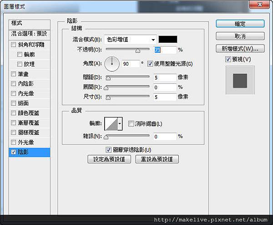Enable the 圖樣覆蓋 style checkbox

tap(13, 133)
